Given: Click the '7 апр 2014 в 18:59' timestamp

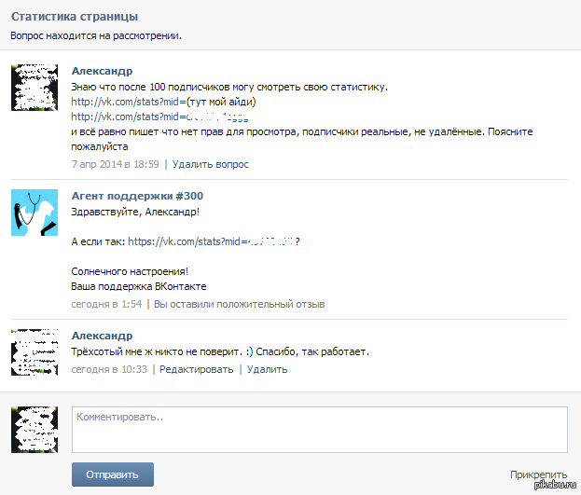Looking at the screenshot, I should click(x=115, y=164).
